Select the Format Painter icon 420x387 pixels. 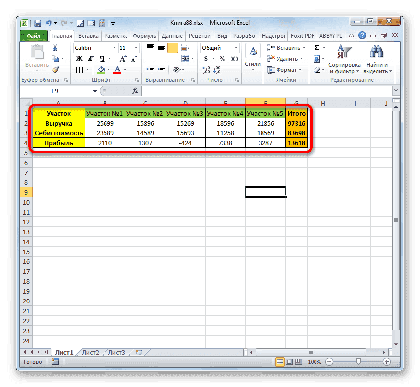[x=55, y=70]
